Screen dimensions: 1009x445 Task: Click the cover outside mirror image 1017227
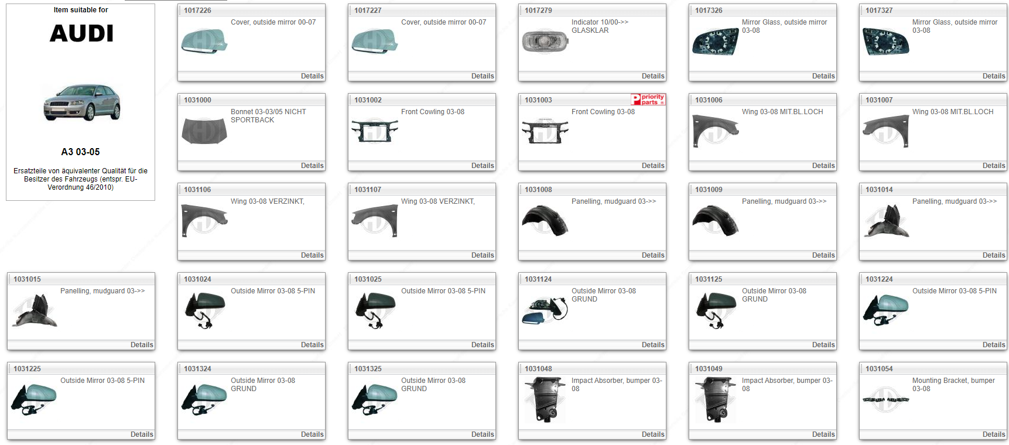pyautogui.click(x=374, y=41)
